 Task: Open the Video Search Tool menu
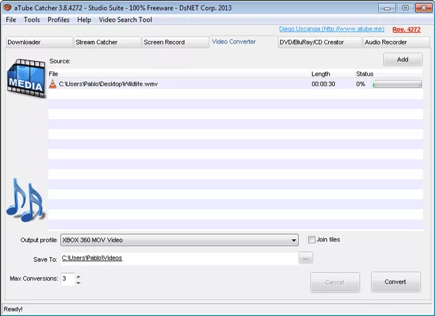(125, 20)
